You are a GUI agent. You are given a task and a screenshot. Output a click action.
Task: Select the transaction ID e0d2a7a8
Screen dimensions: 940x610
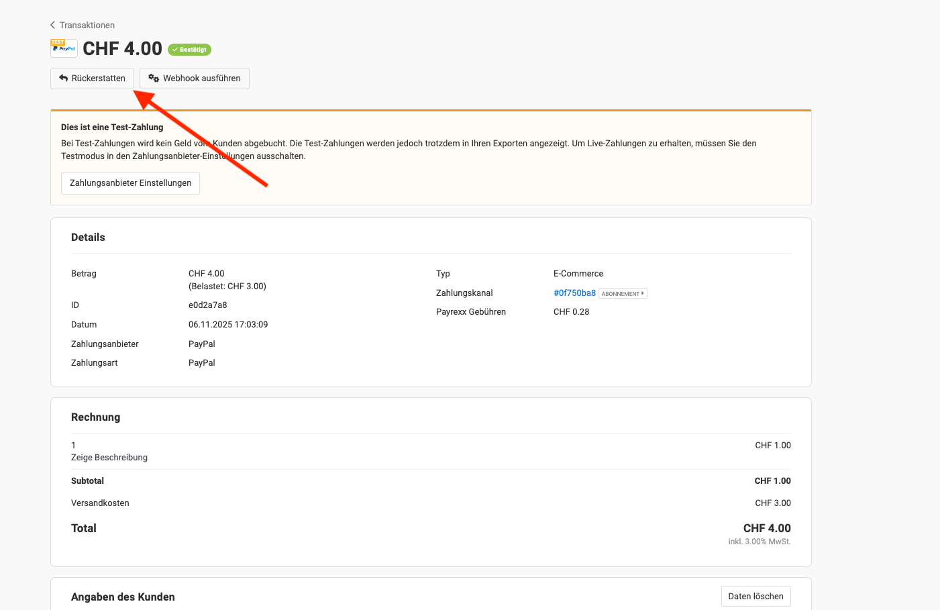point(207,305)
